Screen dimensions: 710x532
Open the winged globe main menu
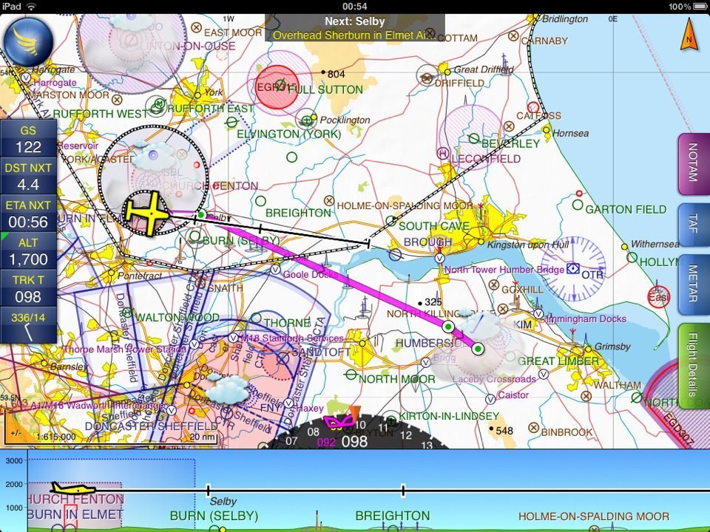pos(28,41)
